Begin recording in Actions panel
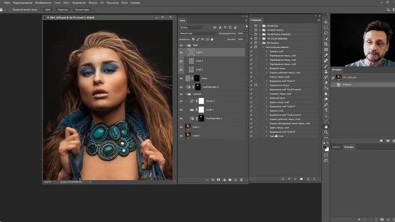Image resolution: width=395 pixels, height=222 pixels. (289, 179)
